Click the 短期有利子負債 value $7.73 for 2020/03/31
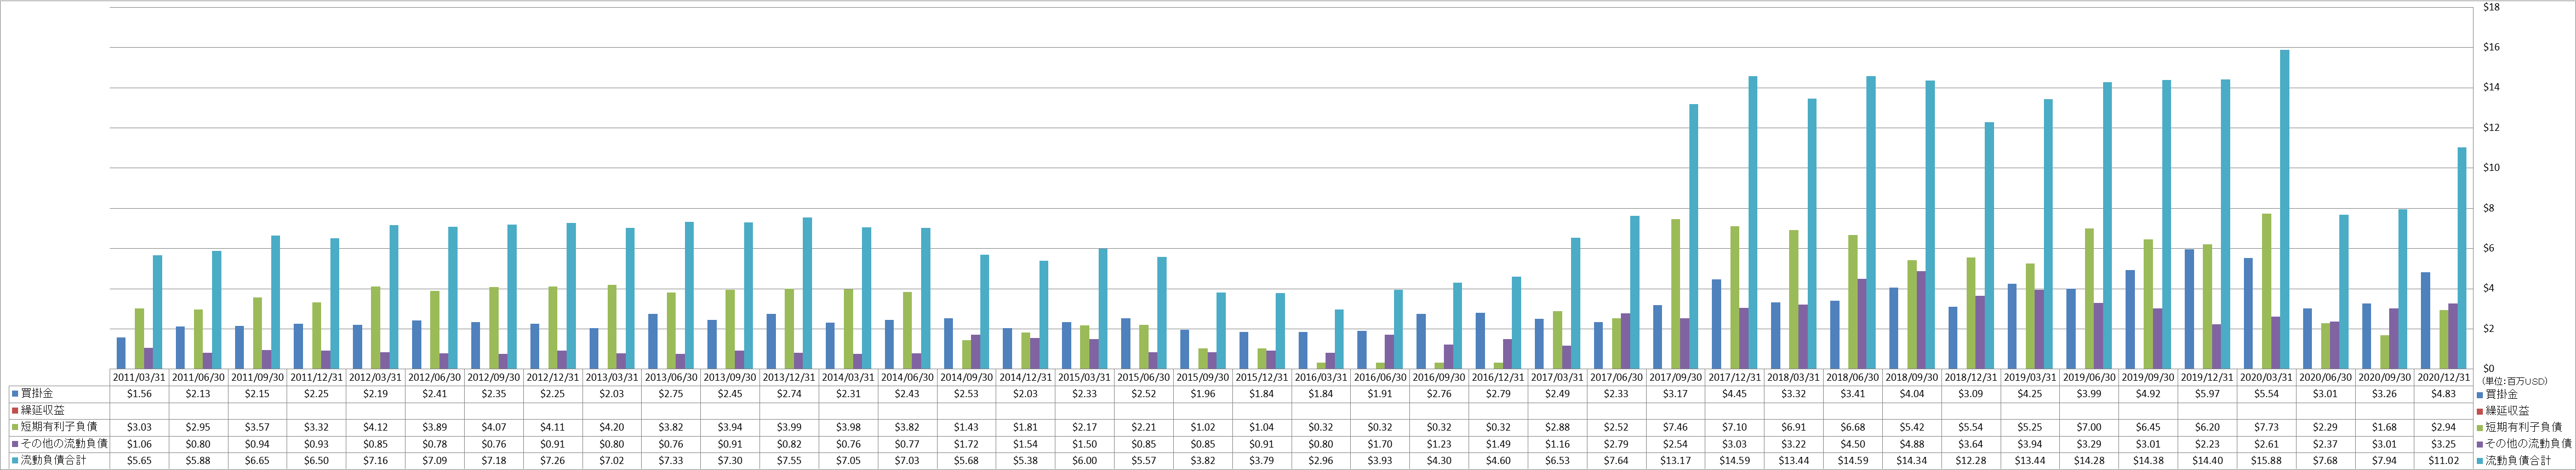The height and width of the screenshot is (470, 2576). [x=2267, y=427]
